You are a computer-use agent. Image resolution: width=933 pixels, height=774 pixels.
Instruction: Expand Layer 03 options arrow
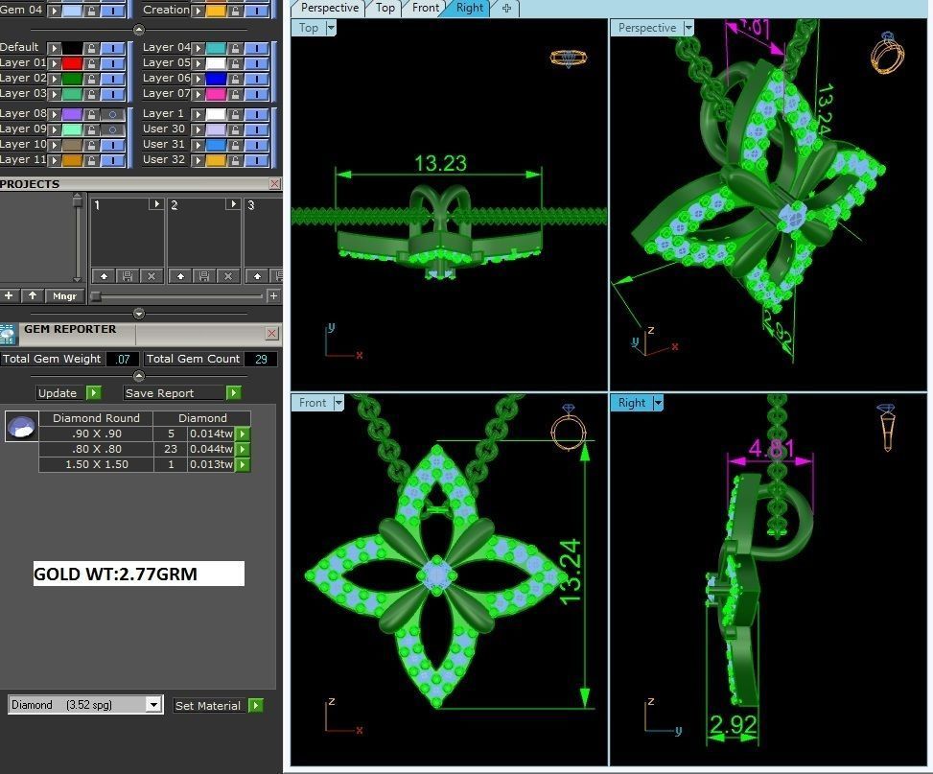click(54, 95)
